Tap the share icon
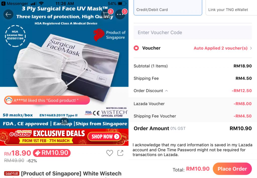 (x=120, y=153)
